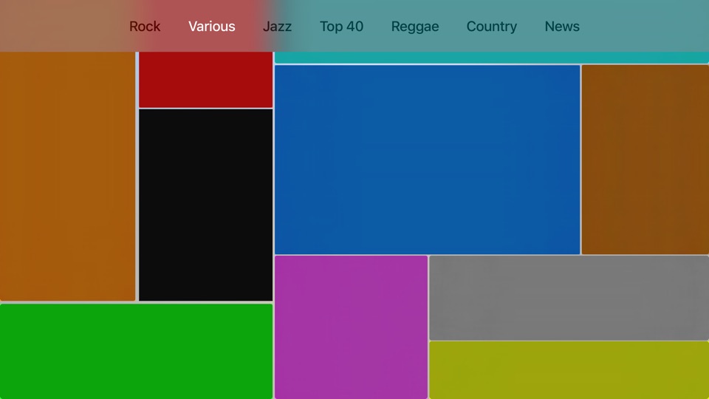Select the Various tab
This screenshot has height=399, width=709.
(x=212, y=27)
